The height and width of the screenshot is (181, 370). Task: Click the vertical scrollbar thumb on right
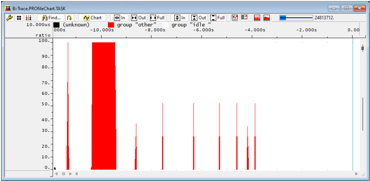point(362,114)
